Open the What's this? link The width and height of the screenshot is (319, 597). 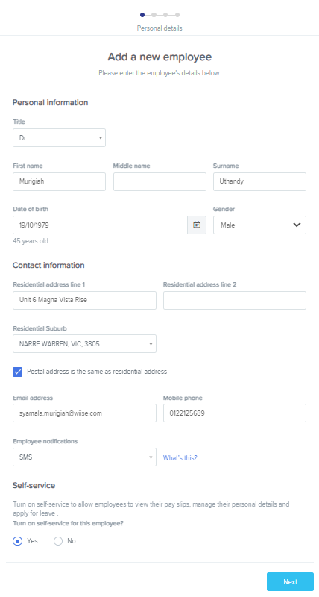pyautogui.click(x=180, y=458)
